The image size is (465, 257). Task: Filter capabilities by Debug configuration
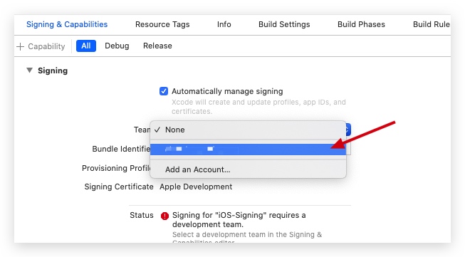(x=117, y=46)
